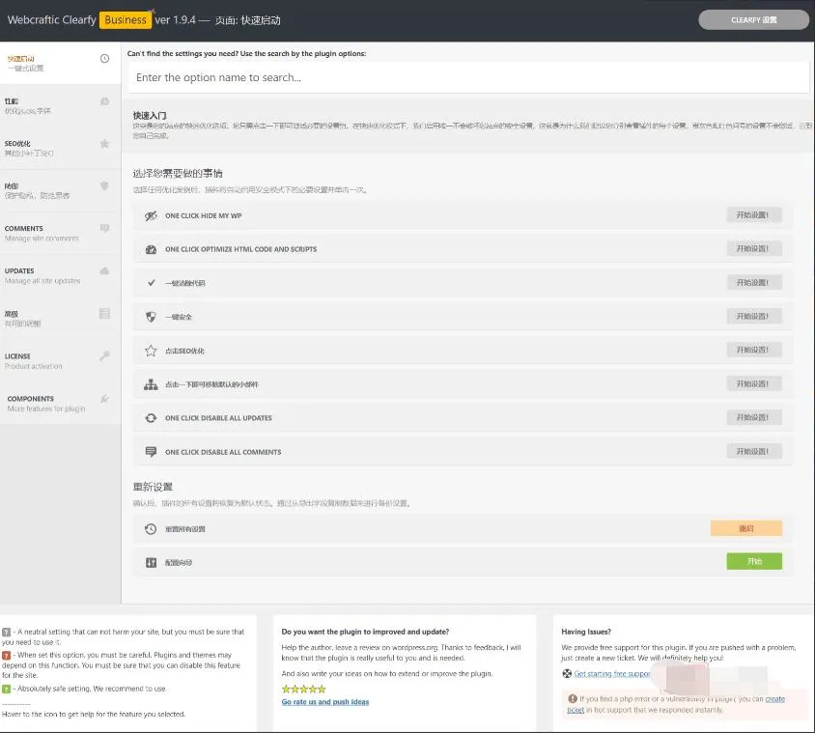This screenshot has width=815, height=733.
Task: Start setup for ONE CLICK OPTIMIZE HTML CODE AND SCRIPTS
Action: click(753, 249)
